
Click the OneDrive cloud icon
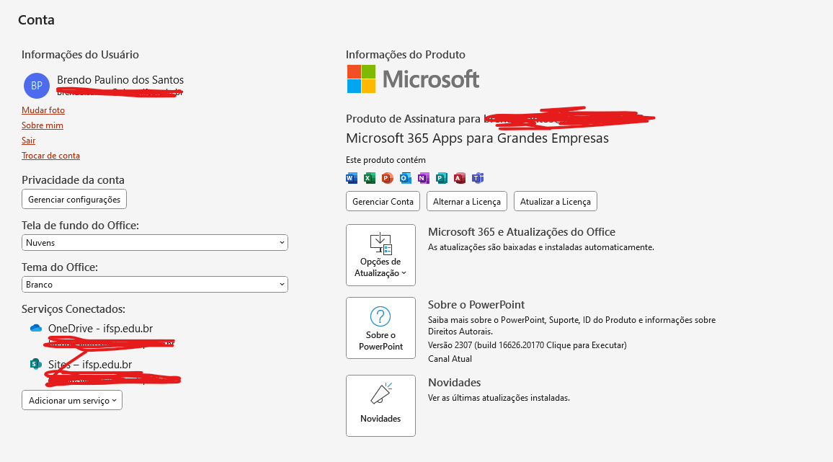point(36,328)
